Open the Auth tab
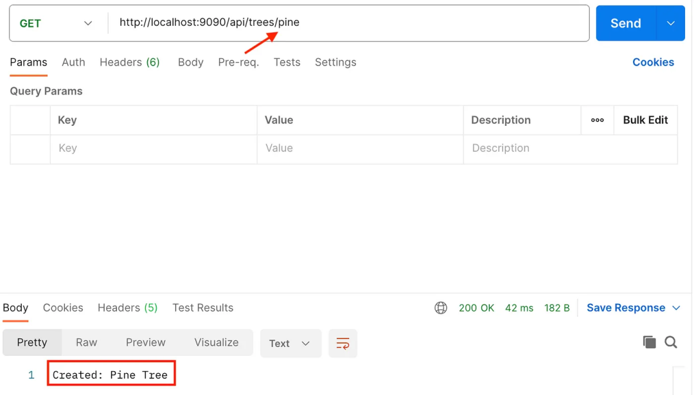Image resolution: width=694 pixels, height=395 pixels. (x=73, y=62)
